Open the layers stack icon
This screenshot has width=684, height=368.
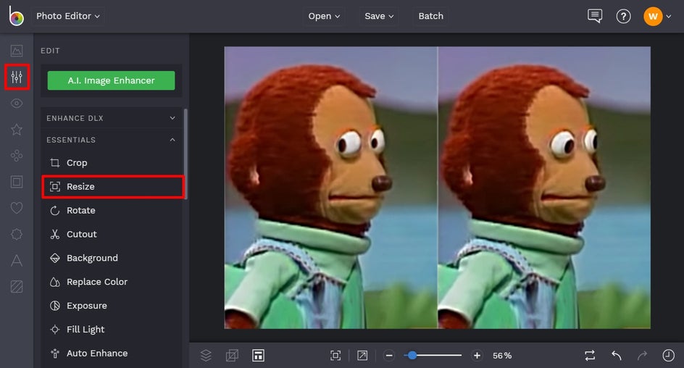pyautogui.click(x=206, y=356)
